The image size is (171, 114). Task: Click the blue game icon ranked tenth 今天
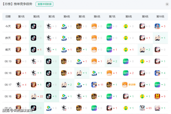(x=157, y=26)
